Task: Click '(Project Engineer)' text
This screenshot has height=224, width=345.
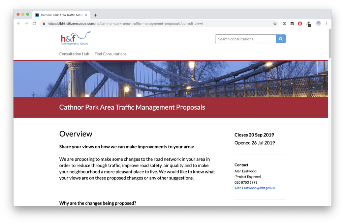Action: coord(248,177)
